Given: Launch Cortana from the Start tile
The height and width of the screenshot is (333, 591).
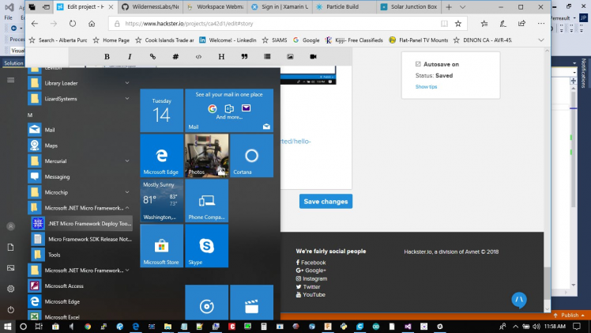Looking at the screenshot, I should [x=251, y=156].
